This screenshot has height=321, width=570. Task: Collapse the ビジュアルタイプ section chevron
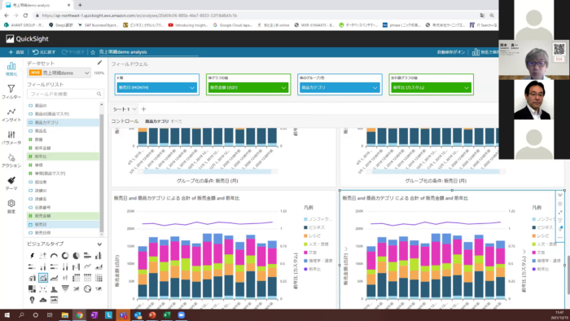coord(99,244)
